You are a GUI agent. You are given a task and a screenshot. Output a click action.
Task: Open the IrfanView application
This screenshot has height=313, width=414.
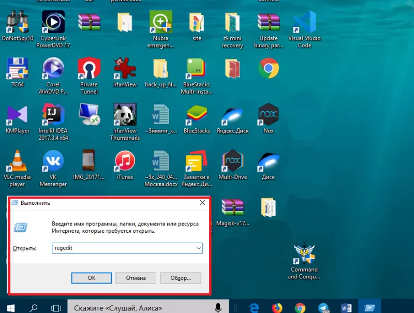coord(125,69)
